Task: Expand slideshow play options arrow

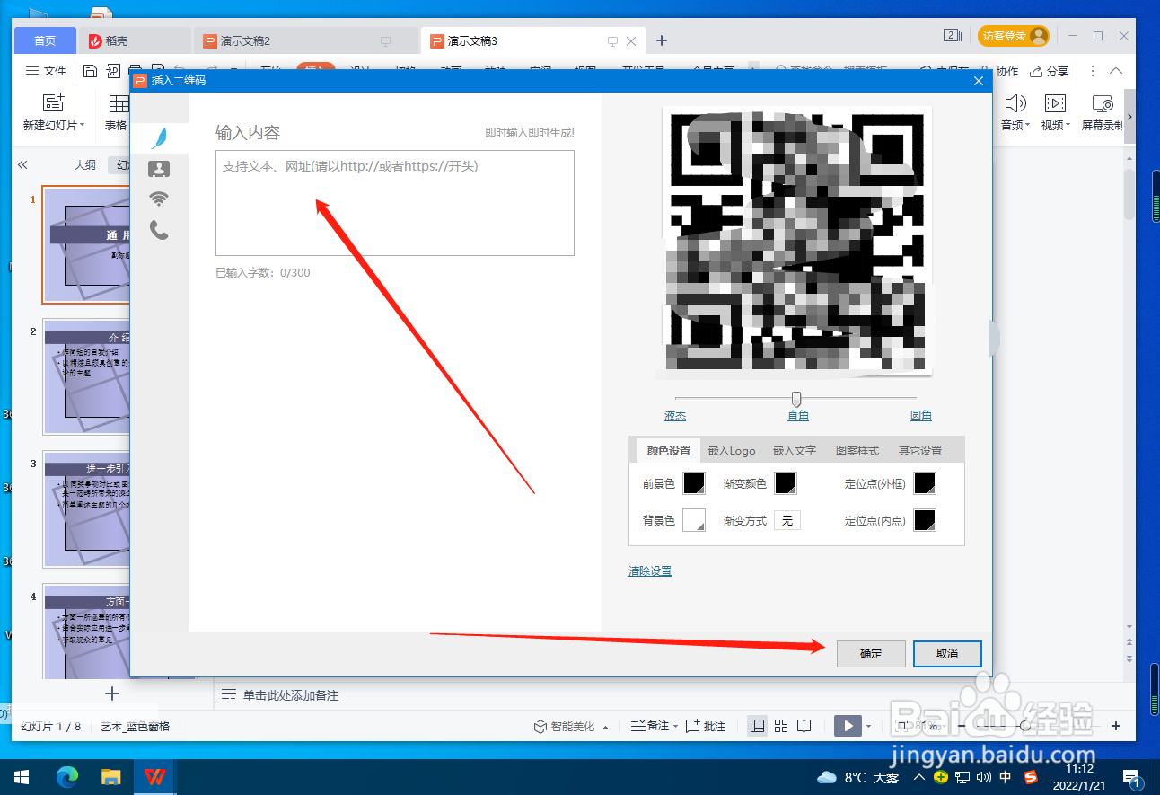Action: (x=869, y=726)
